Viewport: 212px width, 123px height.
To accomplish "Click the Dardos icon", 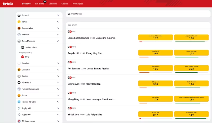I will point(19,76).
